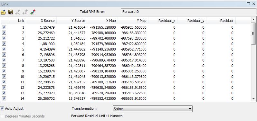Toggle the checkbox for link 3
The width and height of the screenshot is (257, 121).
(x=4, y=38)
